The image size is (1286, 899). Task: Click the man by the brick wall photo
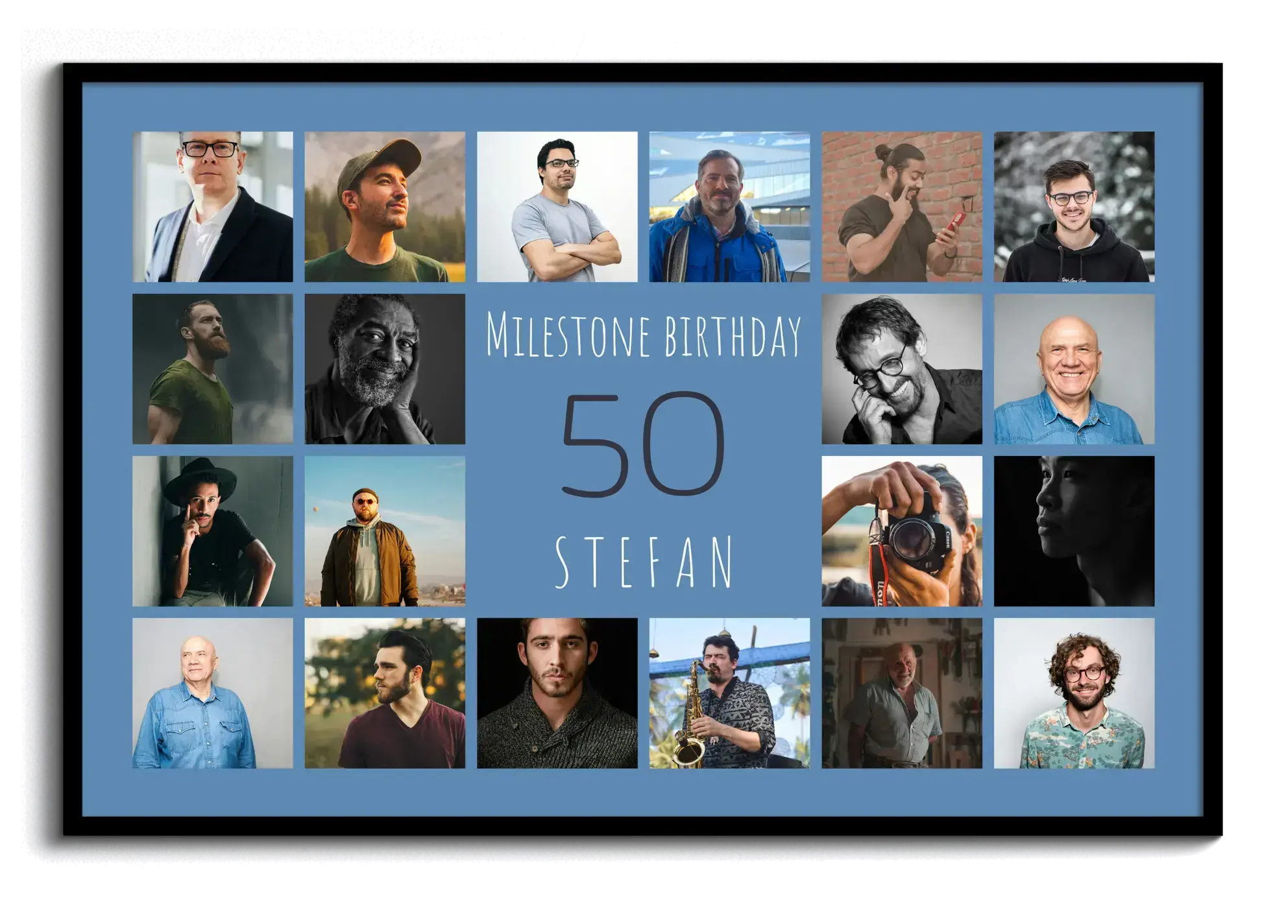(901, 206)
